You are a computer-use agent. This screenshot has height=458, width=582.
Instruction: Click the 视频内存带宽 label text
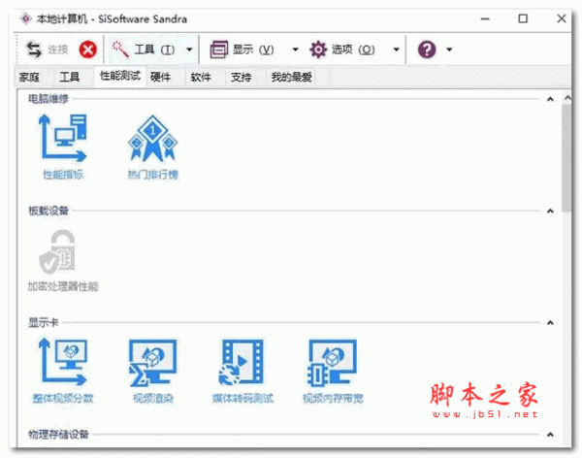333,398
